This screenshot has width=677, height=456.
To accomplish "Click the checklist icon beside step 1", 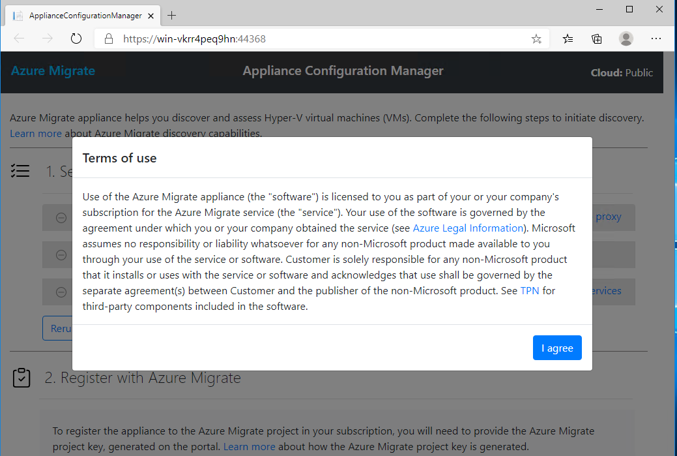I will (21, 171).
